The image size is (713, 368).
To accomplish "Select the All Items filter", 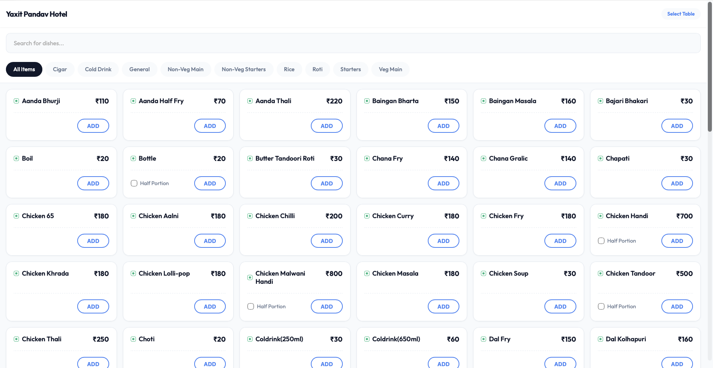I will tap(24, 69).
